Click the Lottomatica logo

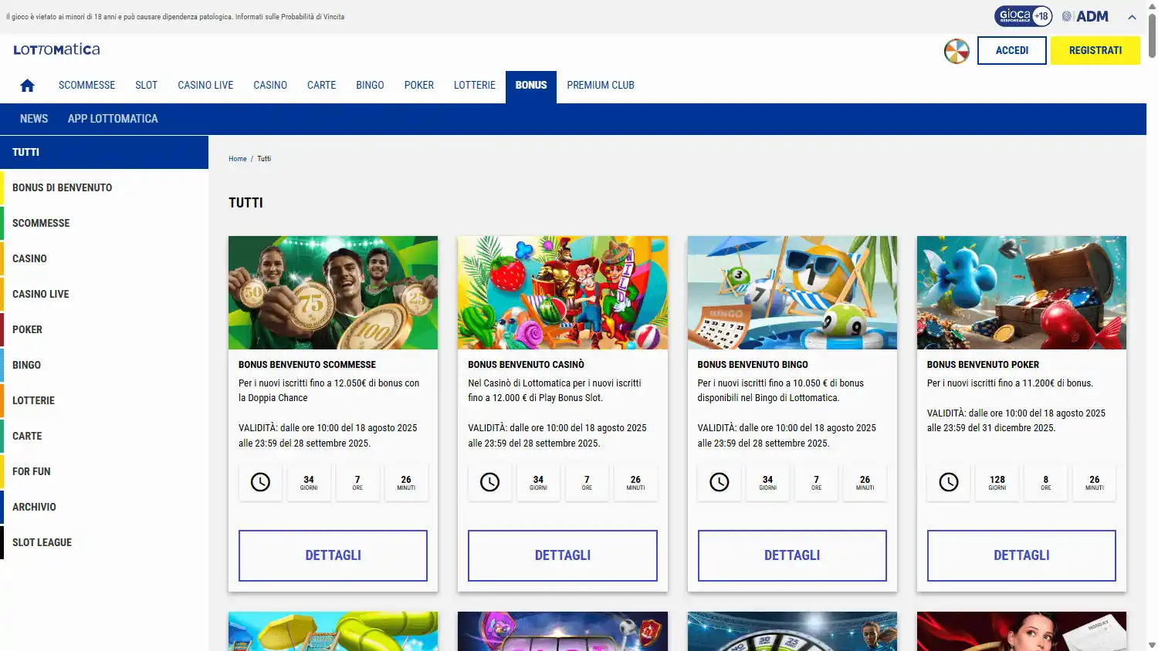(x=56, y=49)
